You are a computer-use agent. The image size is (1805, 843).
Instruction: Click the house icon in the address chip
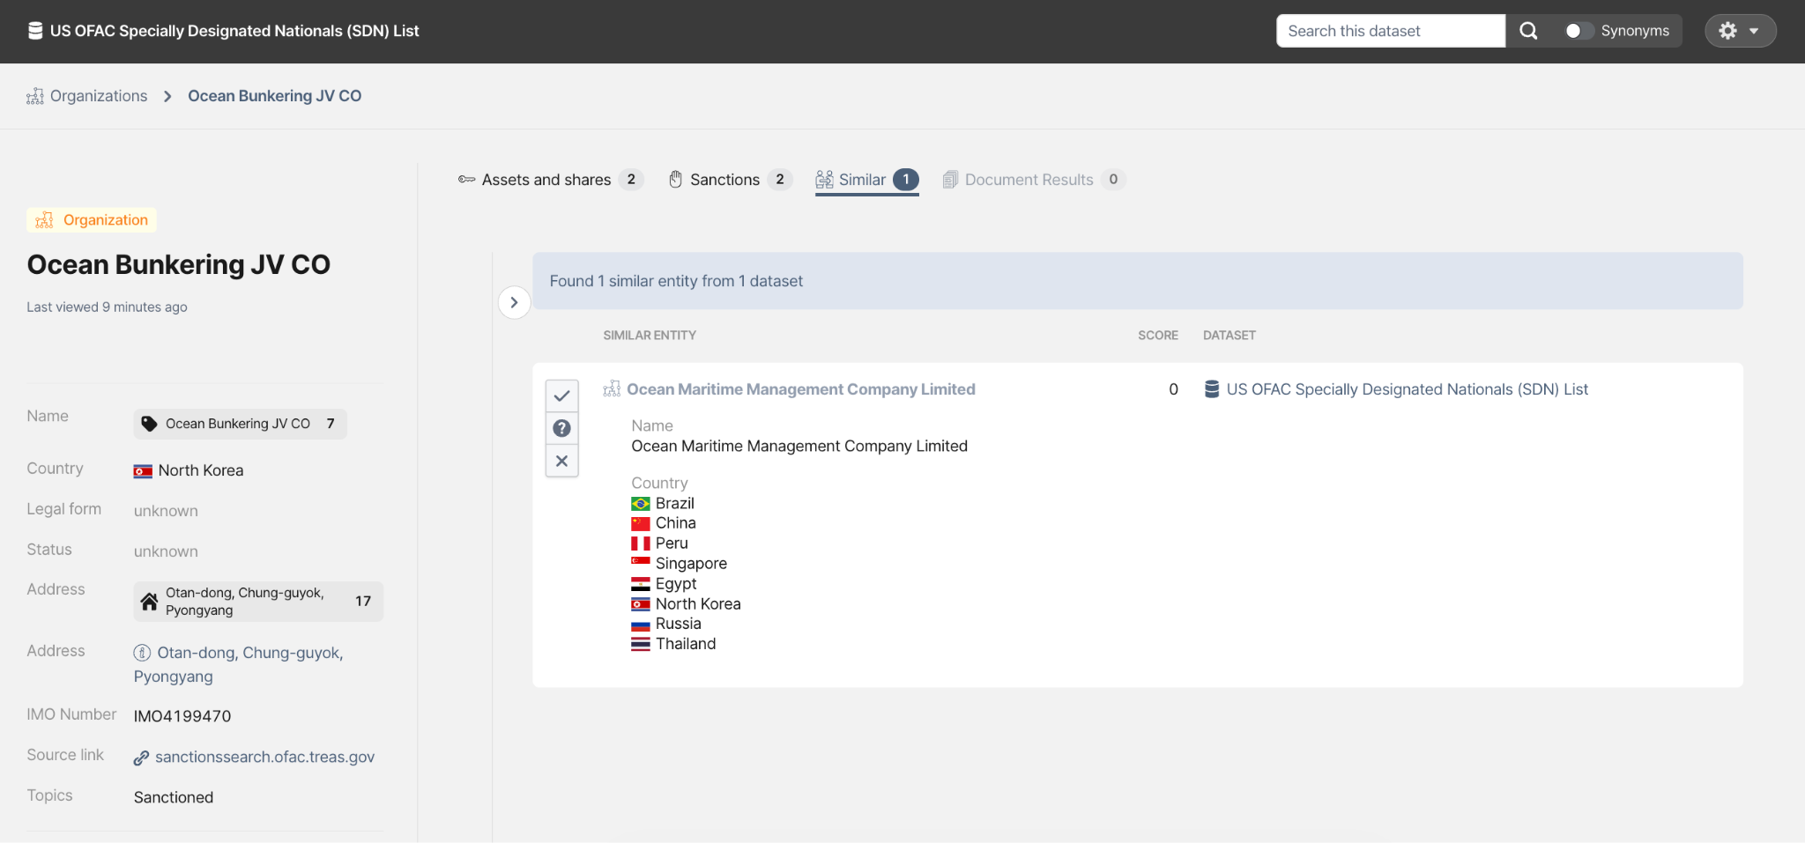click(150, 602)
